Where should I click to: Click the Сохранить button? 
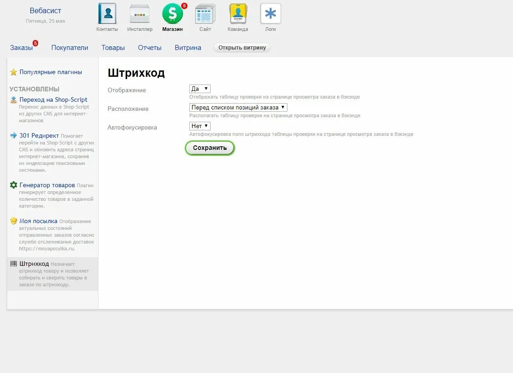210,148
